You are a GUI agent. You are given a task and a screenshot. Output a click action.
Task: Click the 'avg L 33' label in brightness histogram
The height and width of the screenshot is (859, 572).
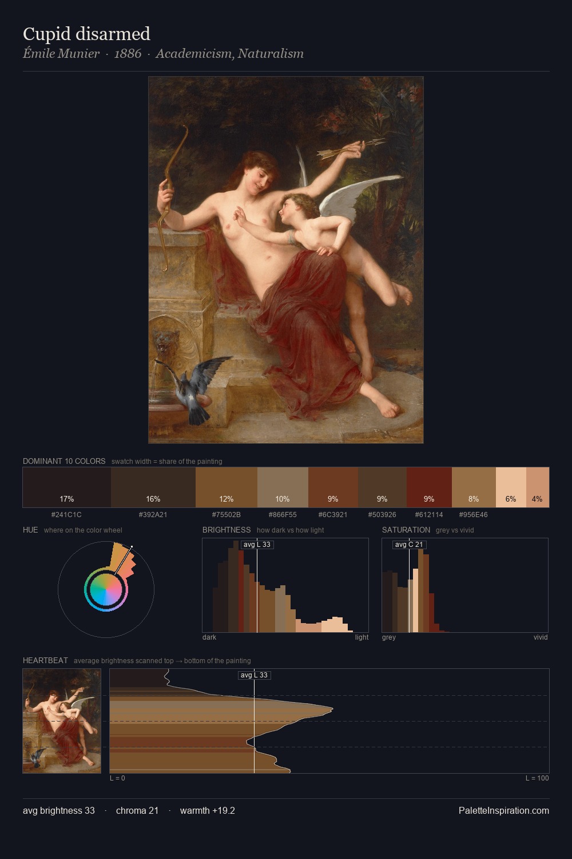coord(257,545)
